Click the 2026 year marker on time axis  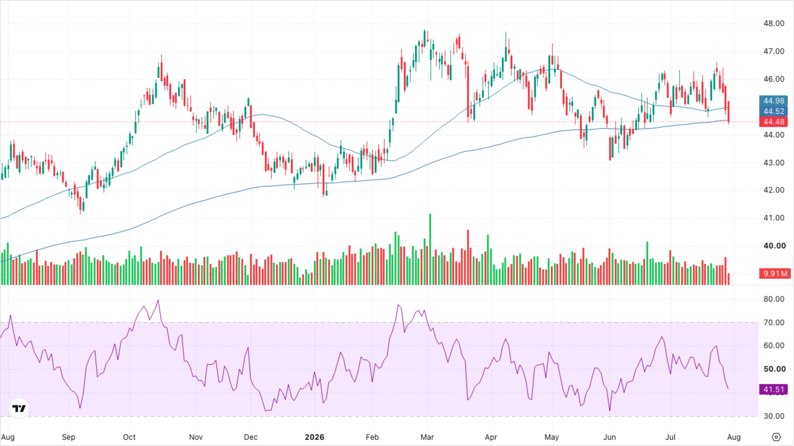coord(314,437)
